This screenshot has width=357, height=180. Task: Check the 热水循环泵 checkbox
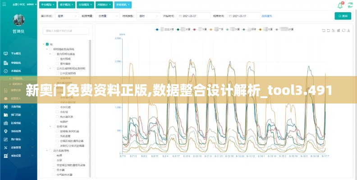point(57,117)
